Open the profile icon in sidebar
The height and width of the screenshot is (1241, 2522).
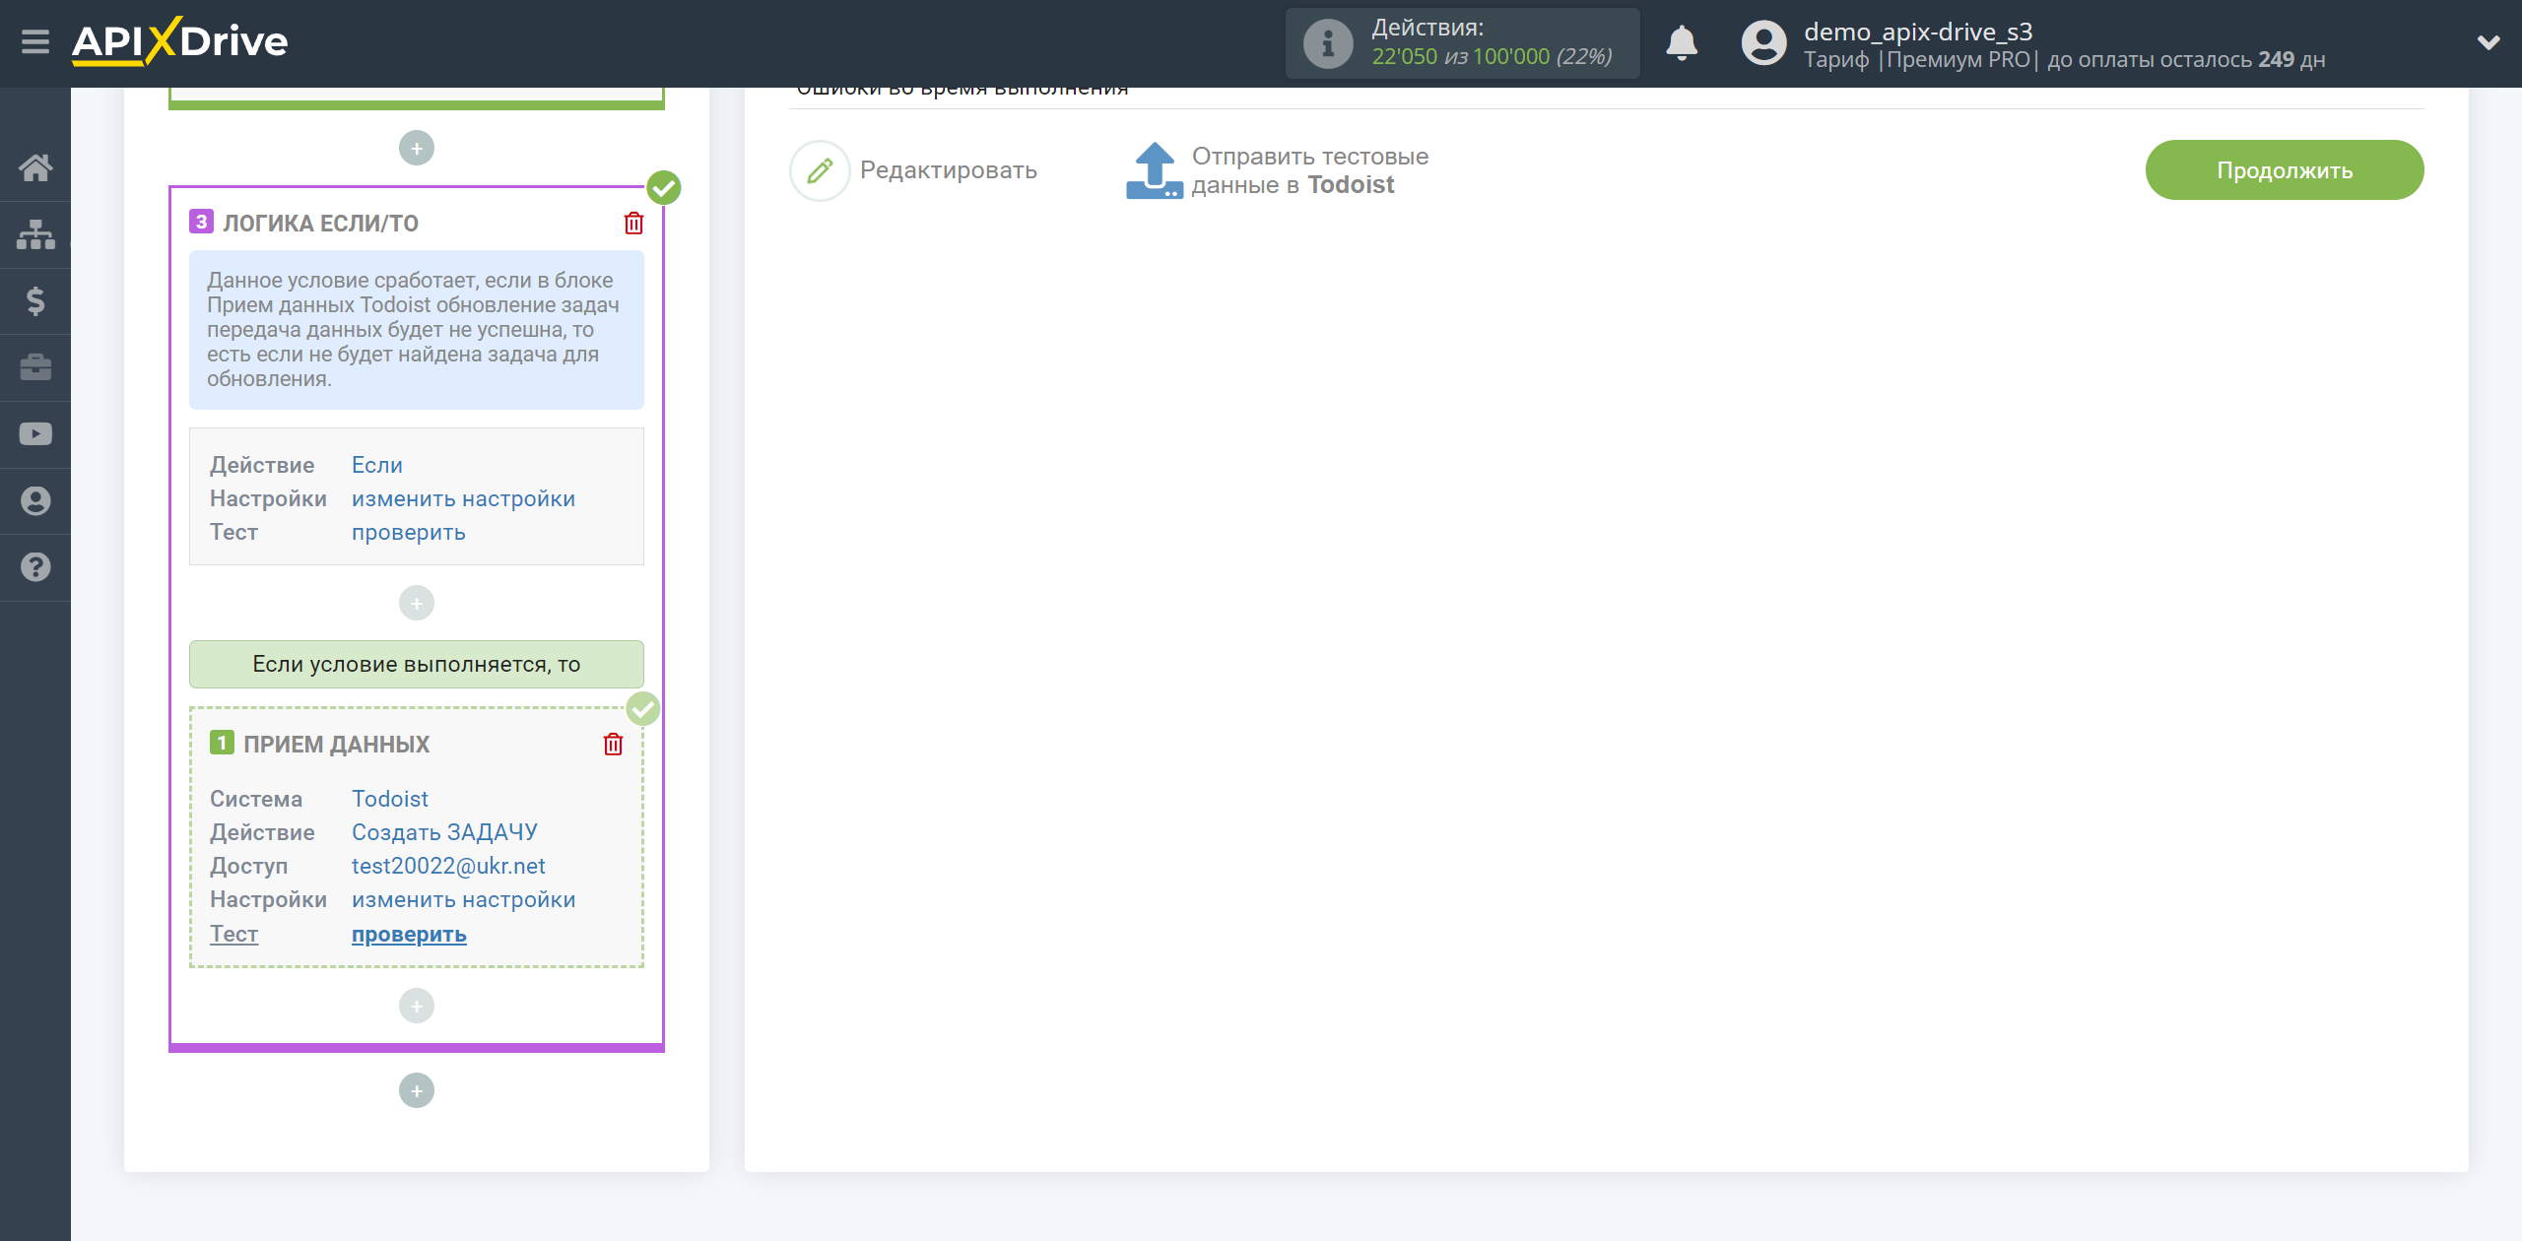pyautogui.click(x=35, y=500)
